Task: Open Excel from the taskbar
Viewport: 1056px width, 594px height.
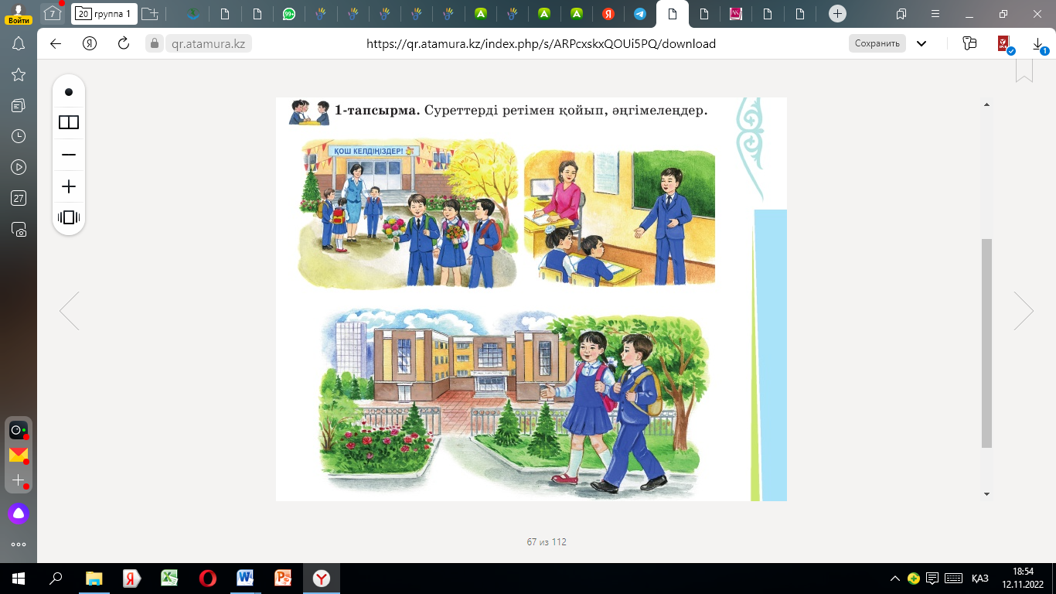Action: [169, 578]
